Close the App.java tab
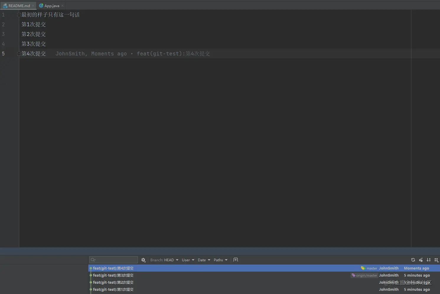 pos(62,6)
